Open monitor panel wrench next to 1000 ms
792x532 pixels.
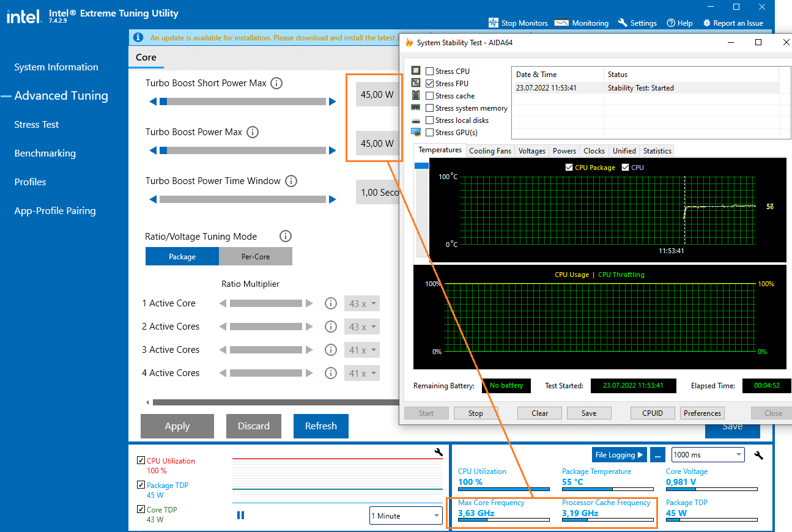tap(759, 455)
